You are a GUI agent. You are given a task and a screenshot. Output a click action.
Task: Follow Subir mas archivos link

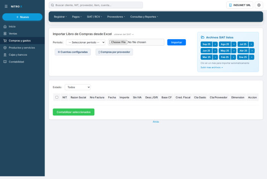tap(212, 67)
